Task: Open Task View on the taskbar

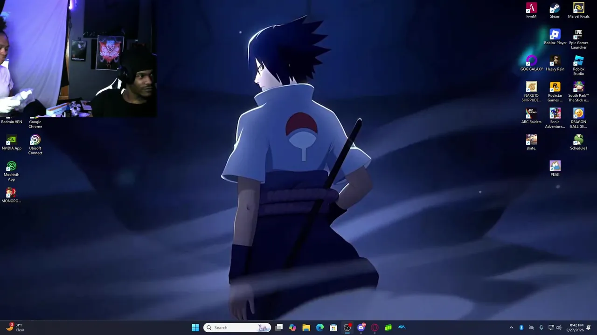Action: [x=279, y=328]
